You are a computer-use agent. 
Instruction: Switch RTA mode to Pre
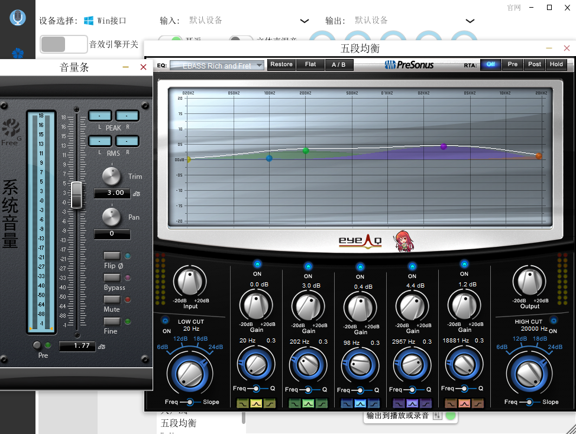[513, 64]
